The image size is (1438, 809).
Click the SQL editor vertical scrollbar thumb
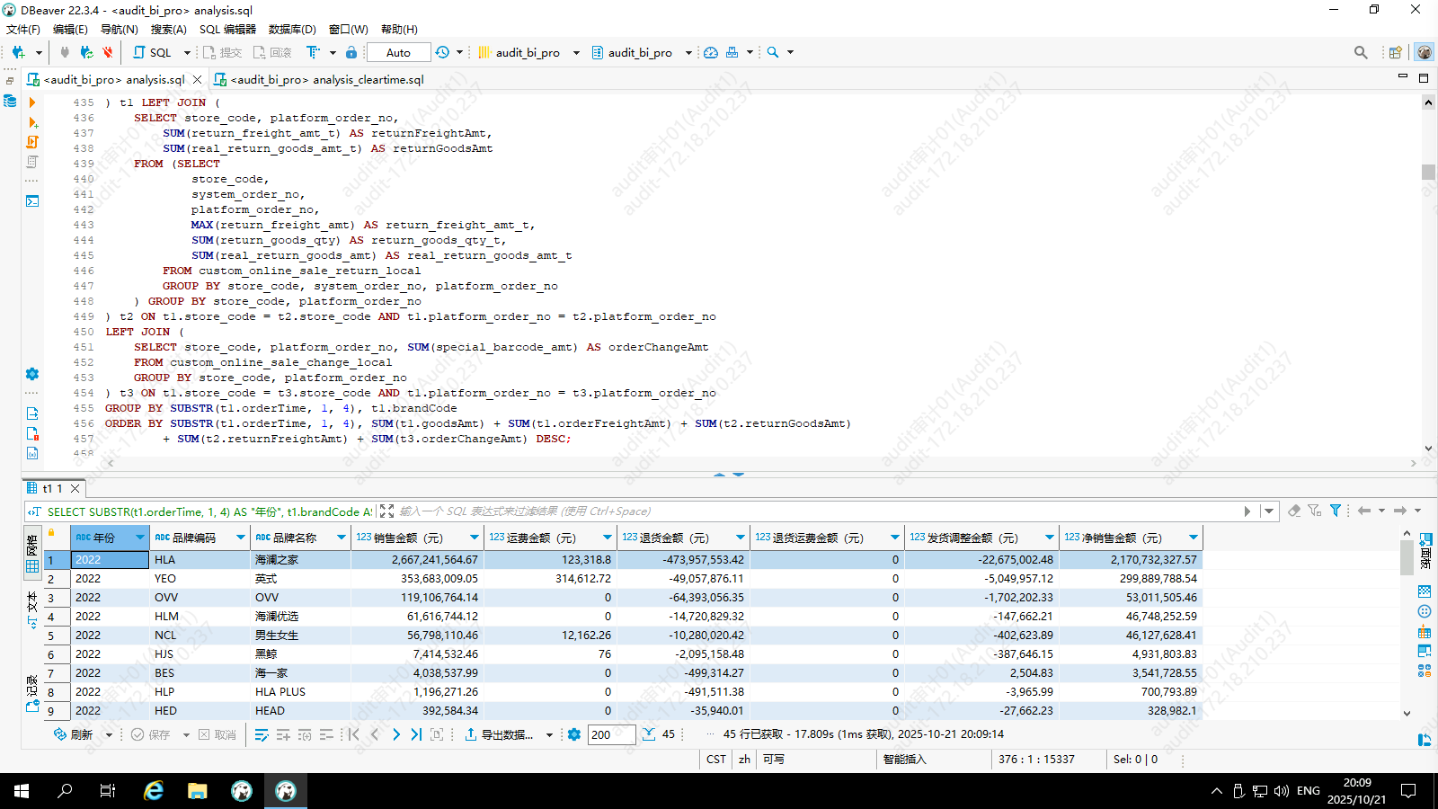point(1428,172)
